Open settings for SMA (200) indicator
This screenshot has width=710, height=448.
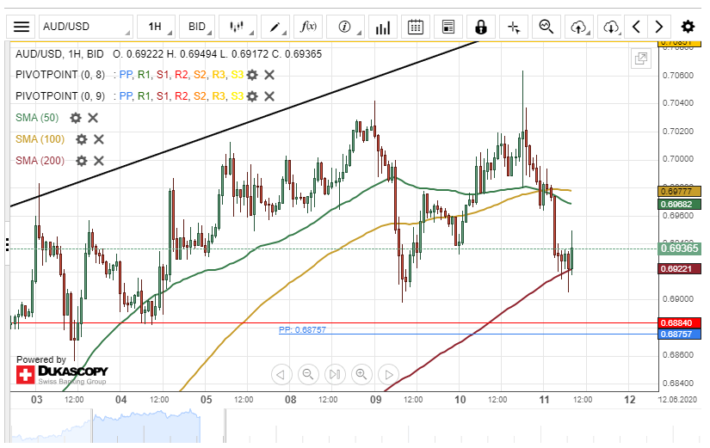[x=81, y=161]
